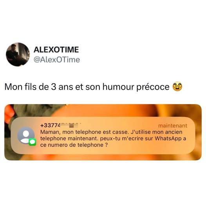Click the word WhatsApp in the message
The image size is (206, 206).
pyautogui.click(x=168, y=139)
